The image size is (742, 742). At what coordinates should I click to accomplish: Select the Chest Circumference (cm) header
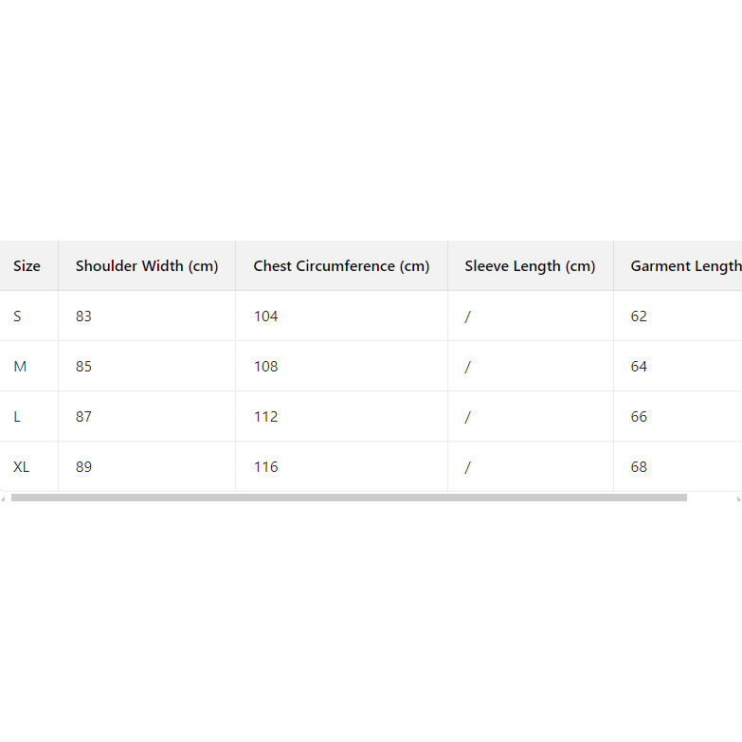coord(341,266)
